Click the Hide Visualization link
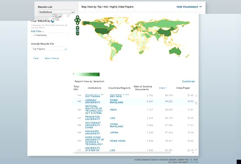 tap(187, 7)
